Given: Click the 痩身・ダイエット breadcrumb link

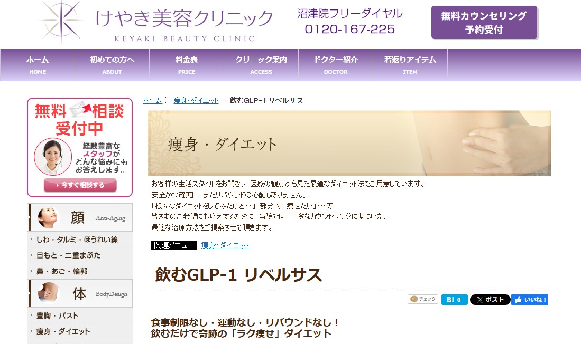Looking at the screenshot, I should 196,100.
